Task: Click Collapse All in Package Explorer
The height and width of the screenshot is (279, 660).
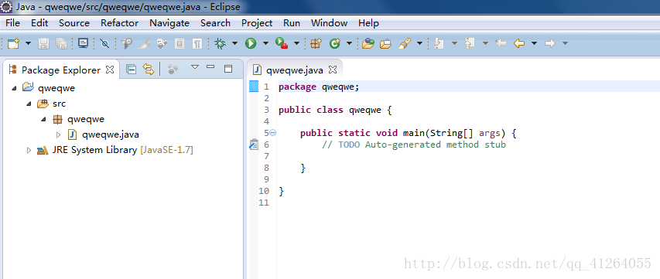Action: [x=132, y=70]
